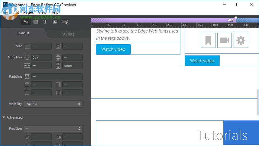Click the top position offset field
The width and height of the screenshot is (259, 146).
click(x=41, y=137)
